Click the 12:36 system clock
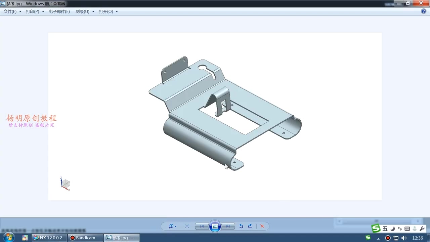This screenshot has height=242, width=430. tap(418, 238)
